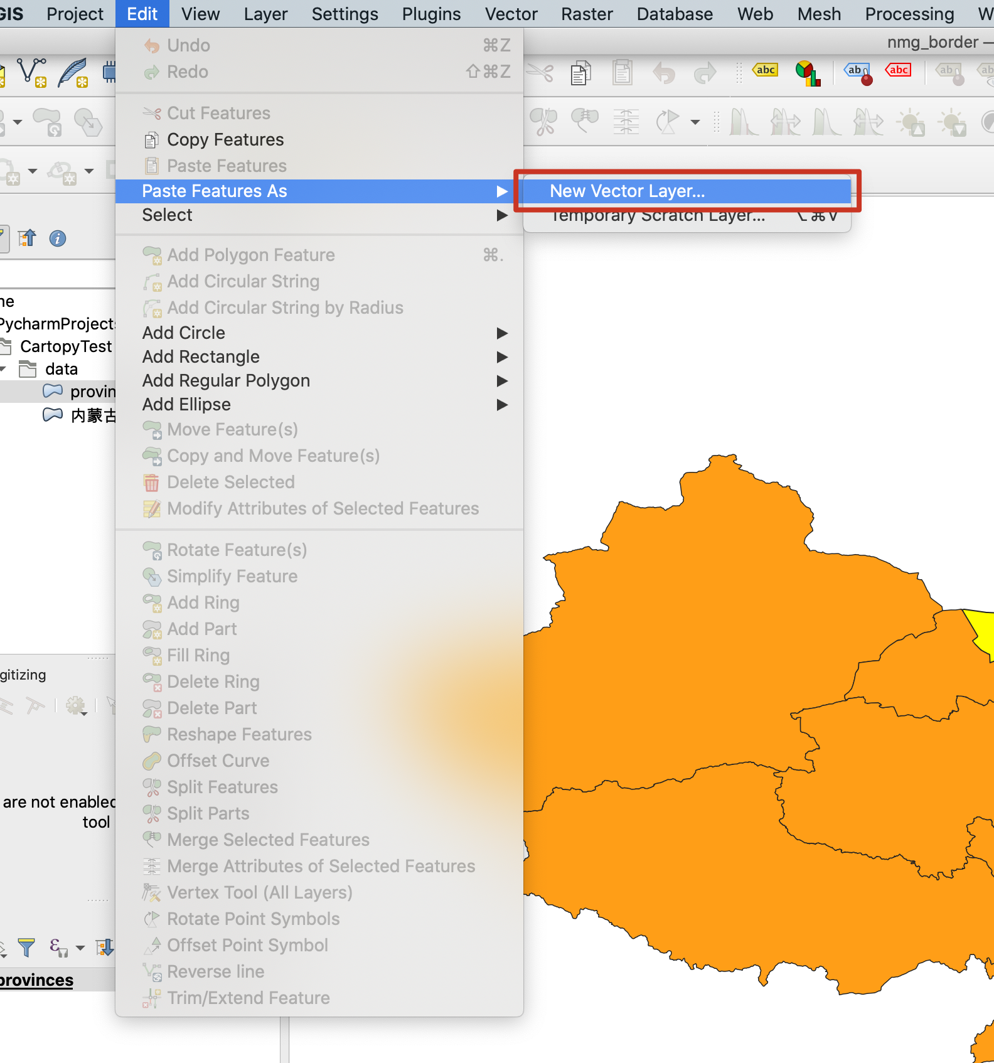
Task: Open the Plugins menu
Action: [431, 14]
